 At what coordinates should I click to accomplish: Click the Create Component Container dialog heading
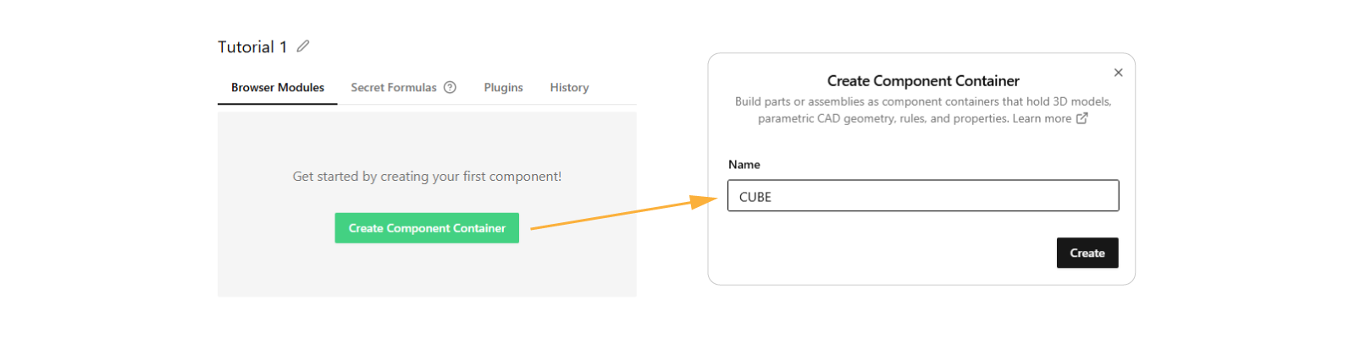coord(923,81)
